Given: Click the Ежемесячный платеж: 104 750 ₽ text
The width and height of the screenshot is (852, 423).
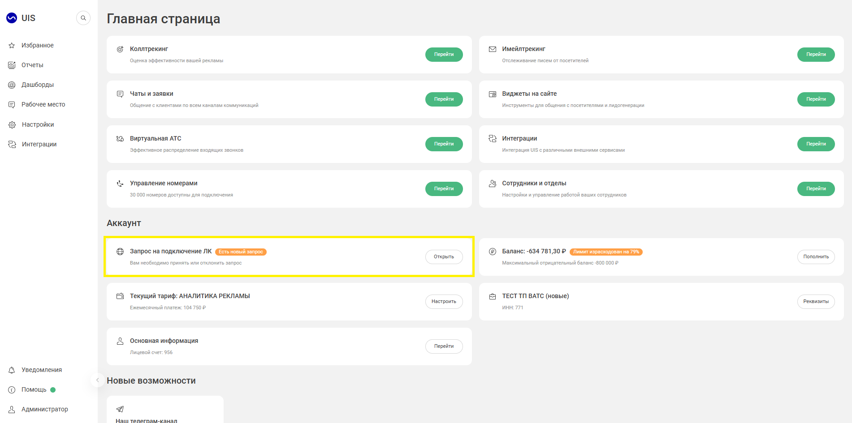Looking at the screenshot, I should (168, 308).
